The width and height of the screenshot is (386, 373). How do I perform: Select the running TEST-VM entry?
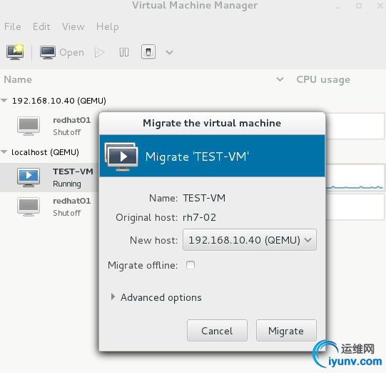tap(49, 177)
